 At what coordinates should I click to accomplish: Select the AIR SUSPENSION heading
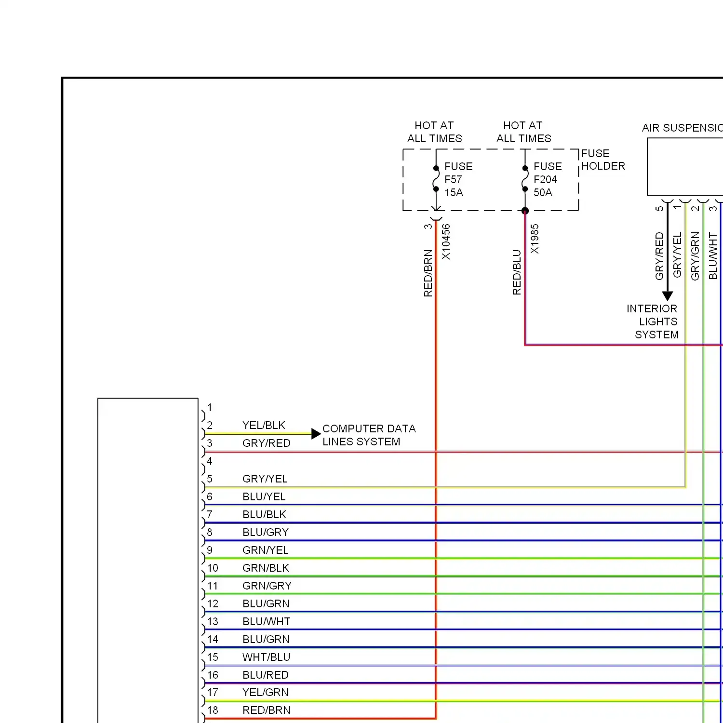682,128
